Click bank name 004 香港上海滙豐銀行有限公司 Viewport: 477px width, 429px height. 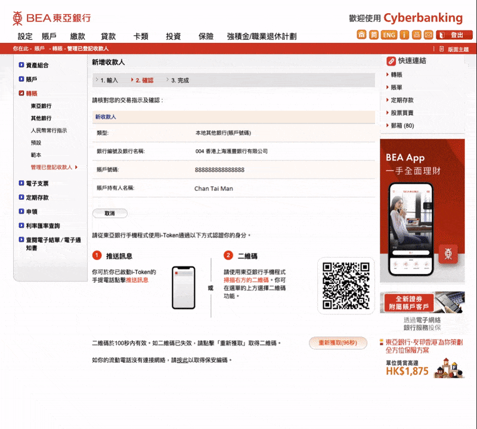[231, 152]
